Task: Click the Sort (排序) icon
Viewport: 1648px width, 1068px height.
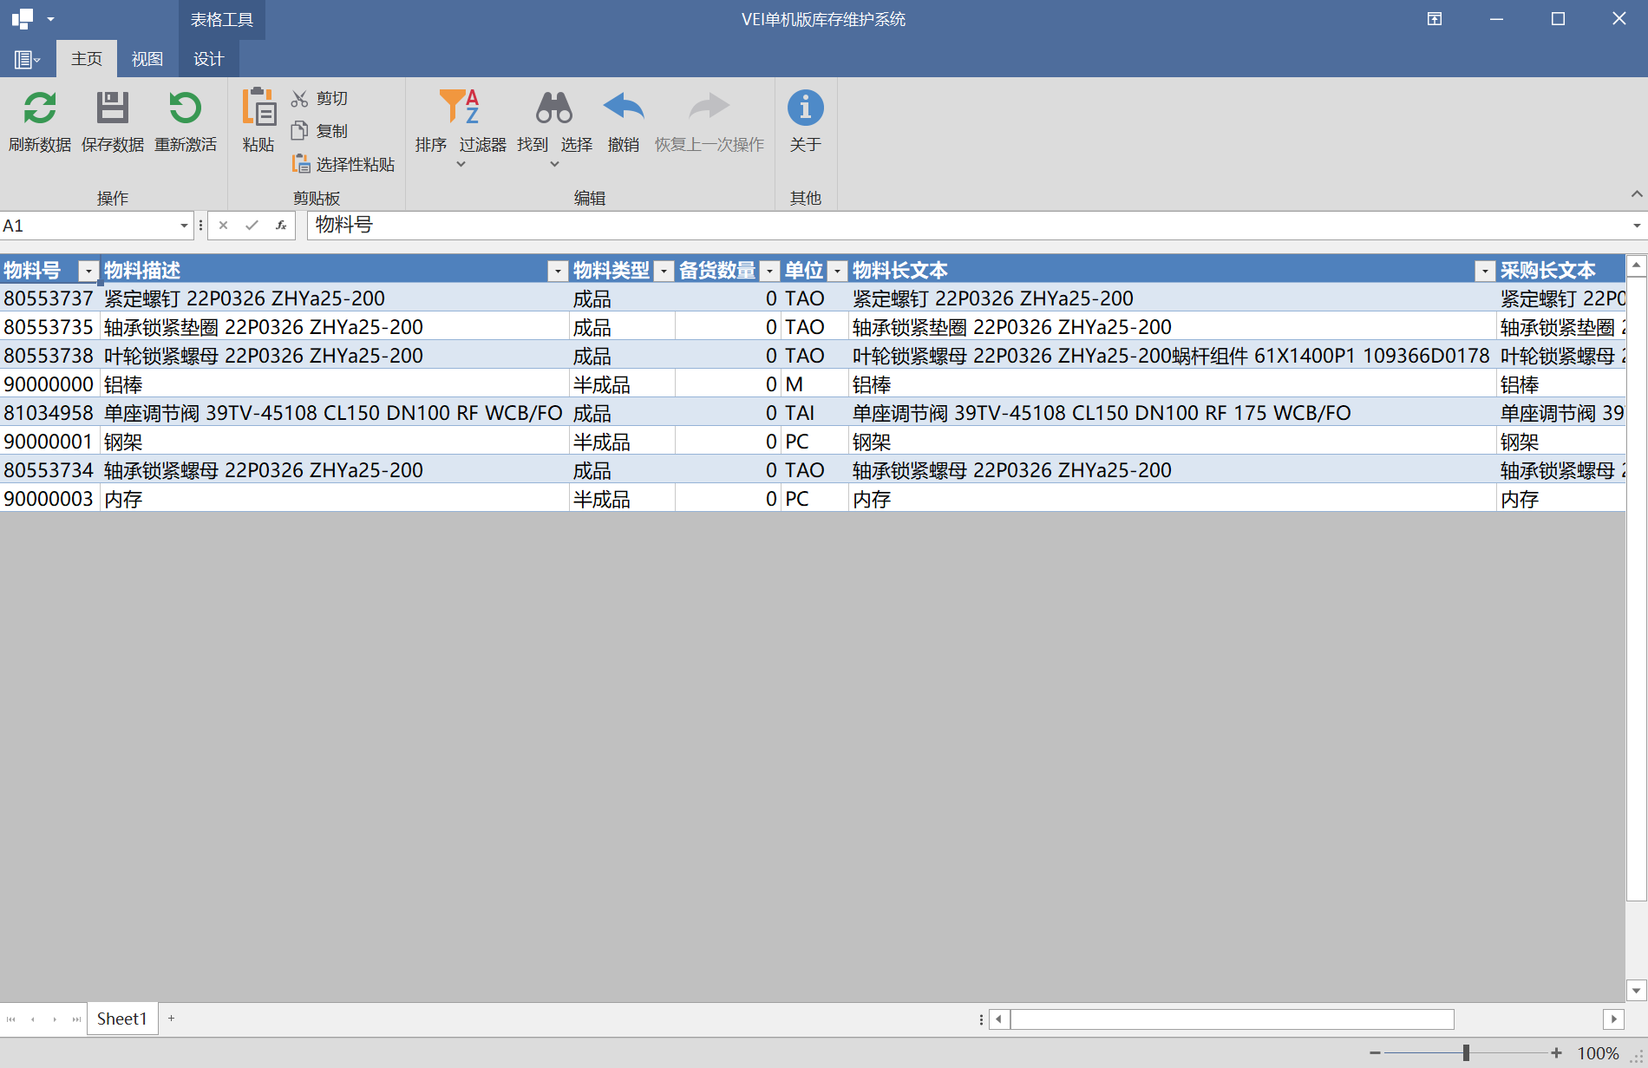Action: pyautogui.click(x=431, y=108)
